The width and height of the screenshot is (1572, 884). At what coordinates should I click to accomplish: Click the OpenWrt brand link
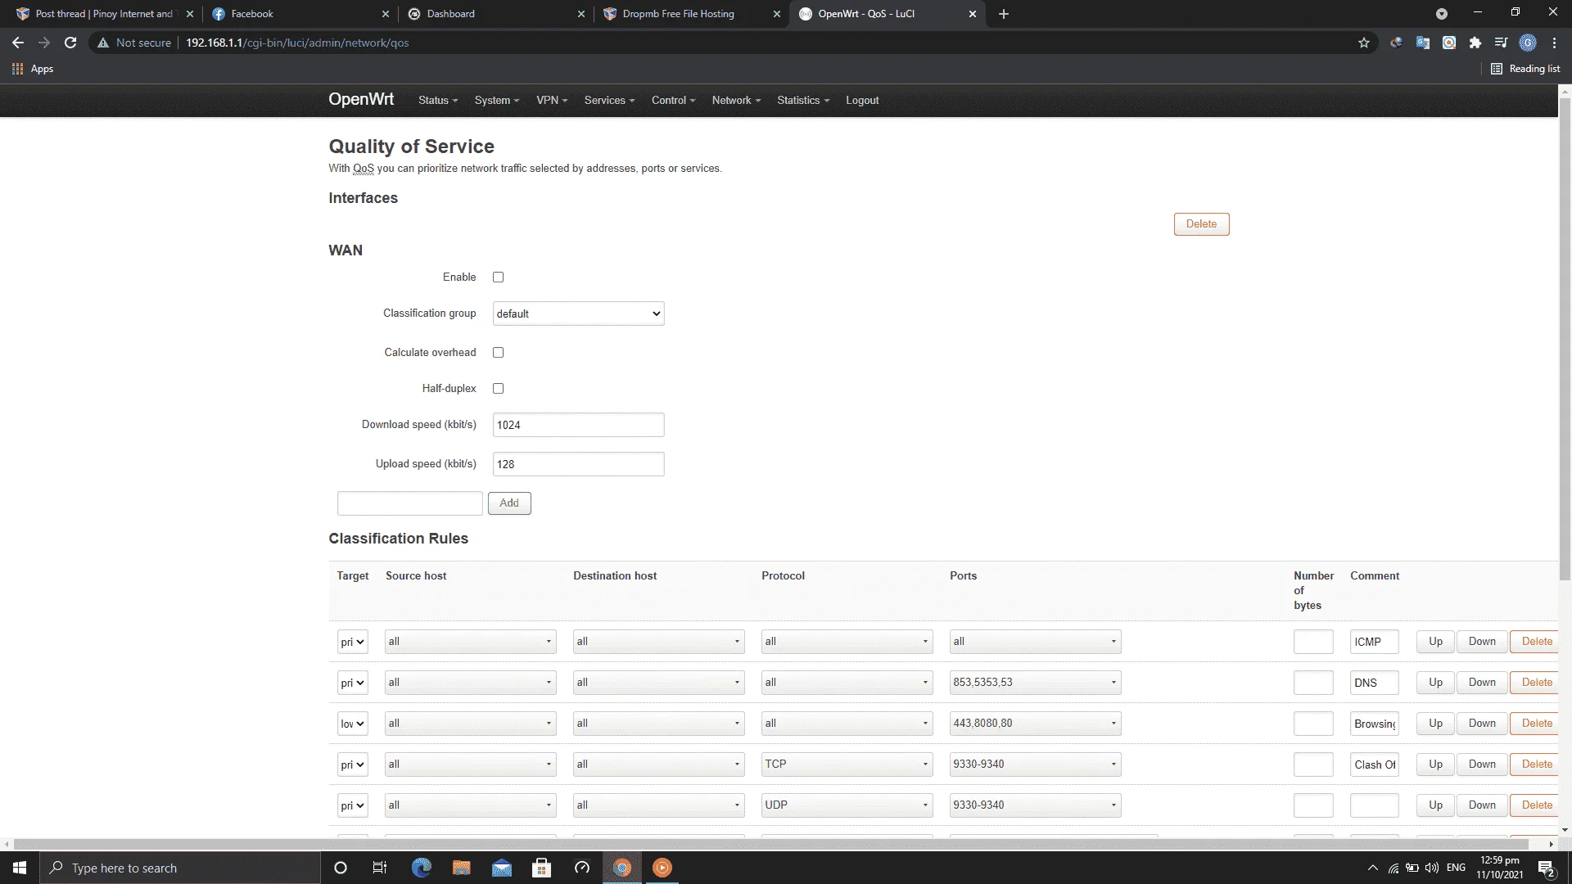coord(361,99)
